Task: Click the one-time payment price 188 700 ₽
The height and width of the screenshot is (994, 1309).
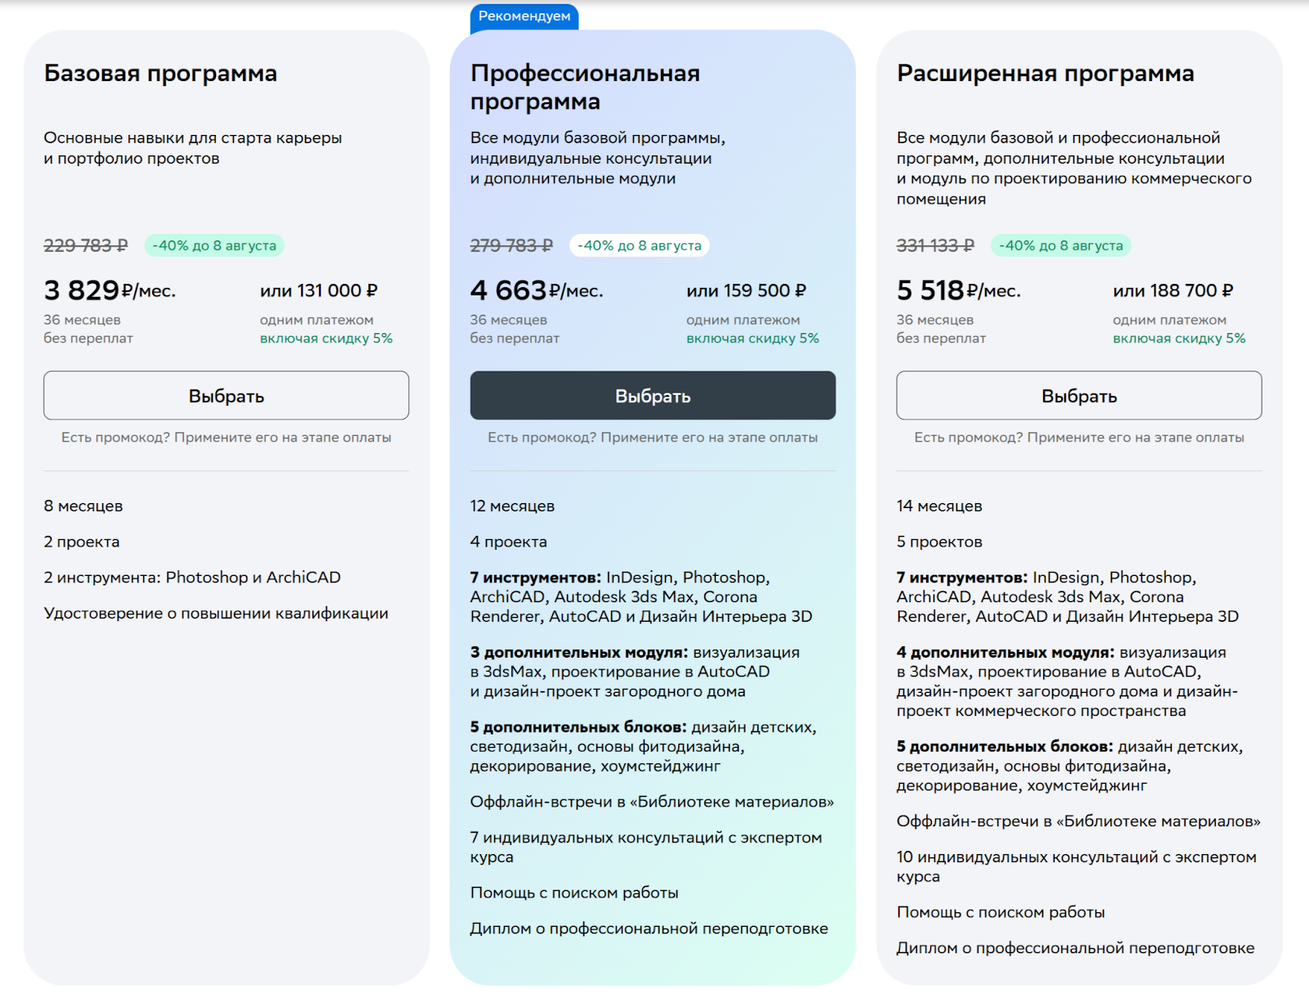Action: pos(1172,291)
